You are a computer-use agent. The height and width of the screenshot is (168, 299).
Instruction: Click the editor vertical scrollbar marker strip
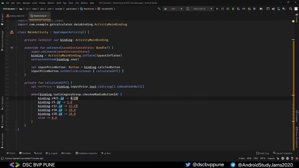(293, 95)
